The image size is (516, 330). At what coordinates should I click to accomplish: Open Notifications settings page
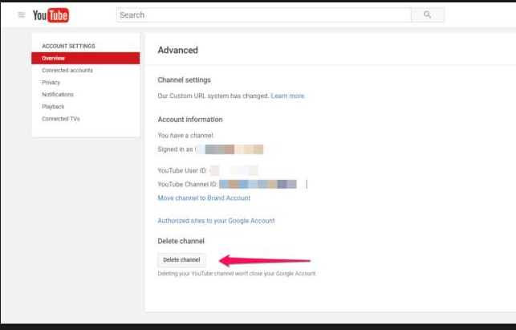pos(58,95)
